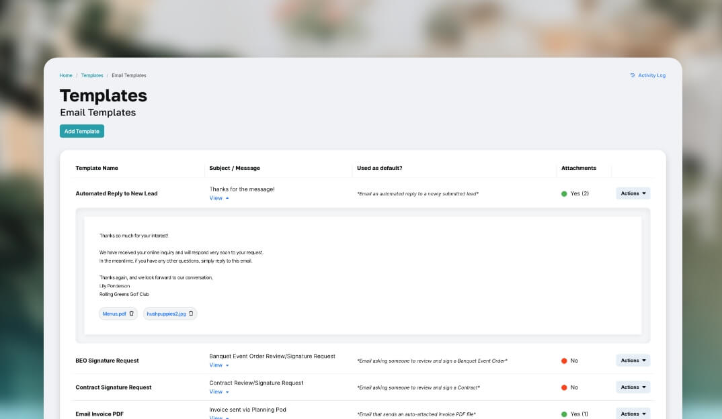Open Actions dropdown for Automated Reply to New Lead

click(633, 193)
